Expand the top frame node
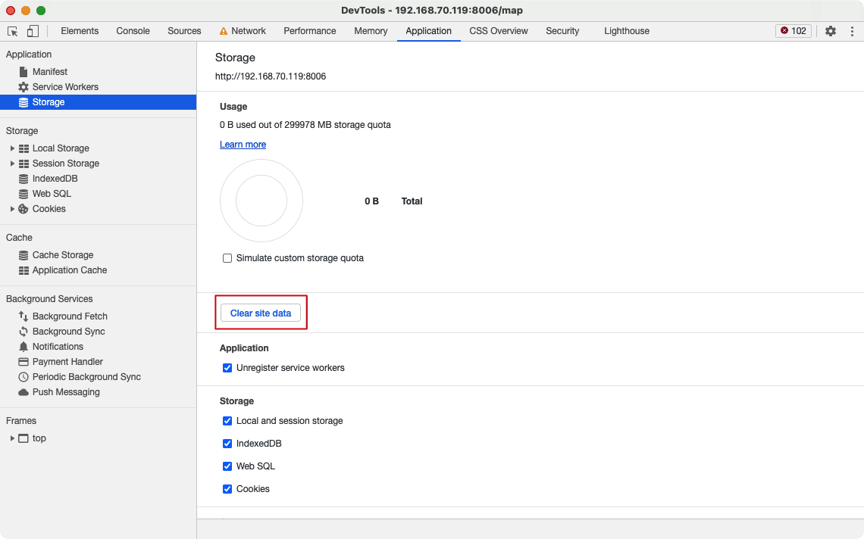Image resolution: width=864 pixels, height=539 pixels. (x=12, y=438)
